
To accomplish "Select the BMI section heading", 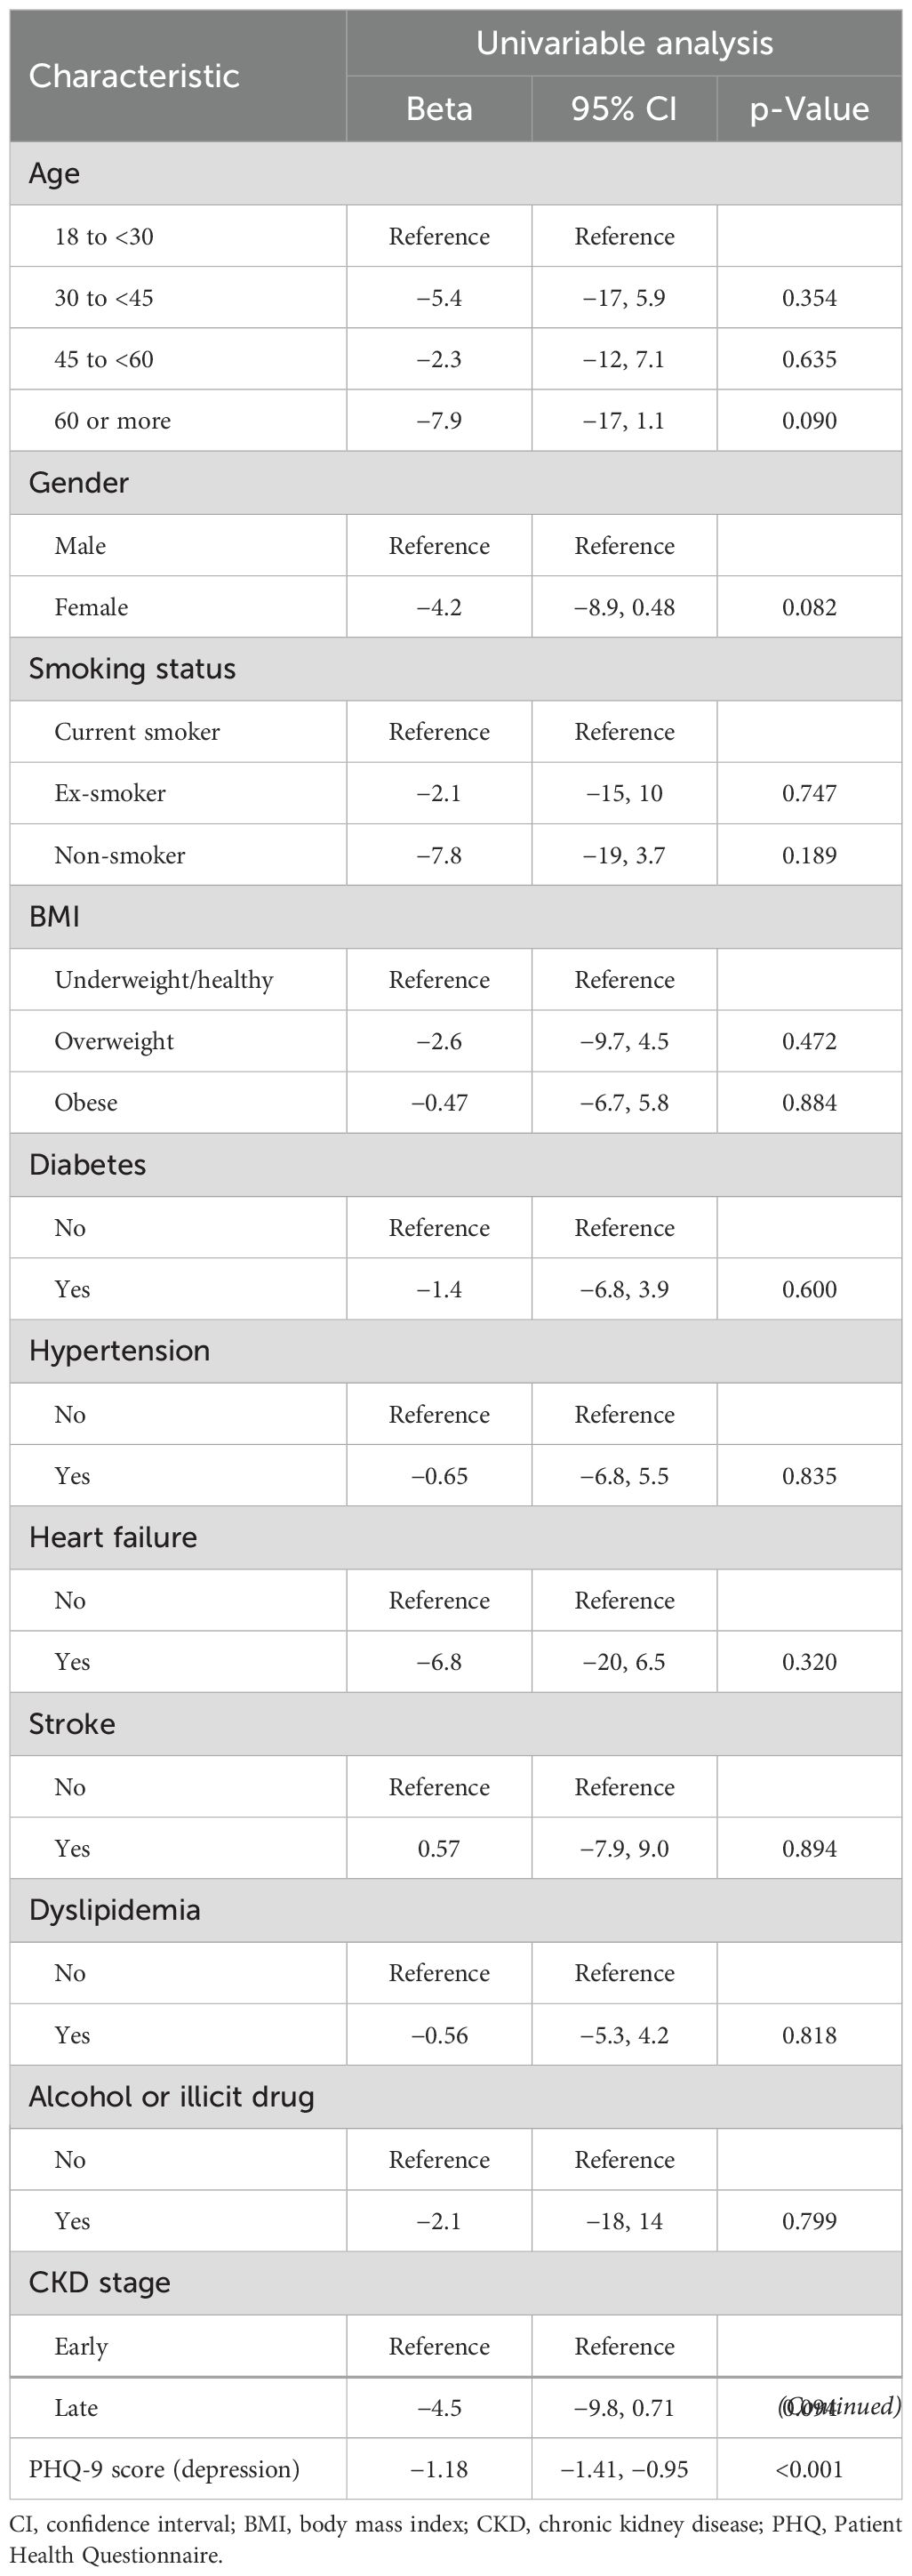I will [54, 917].
